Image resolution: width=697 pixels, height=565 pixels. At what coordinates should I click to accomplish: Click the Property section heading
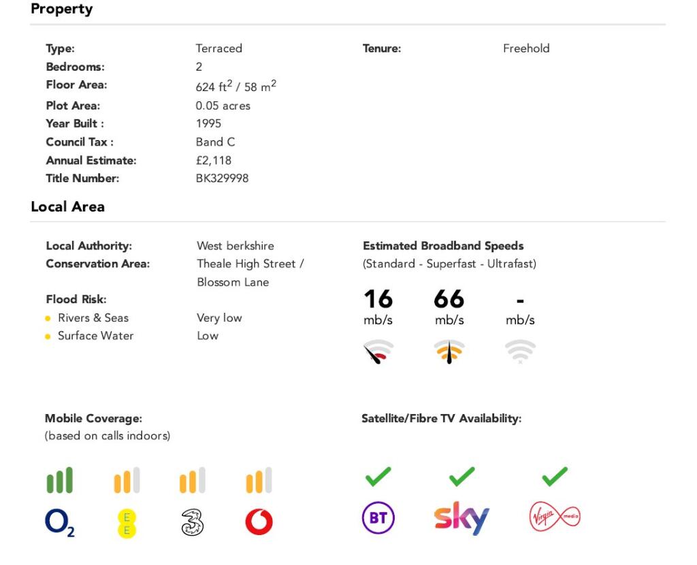click(62, 9)
